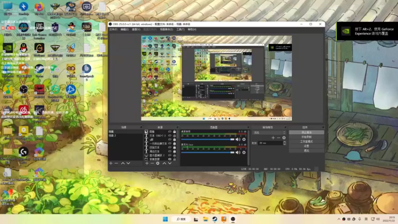Remove selected scene with the minus icon
This screenshot has width=398, height=224.
pos(116,163)
